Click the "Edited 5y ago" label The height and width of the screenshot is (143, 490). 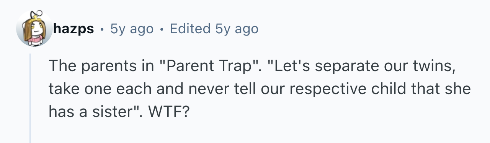[x=214, y=29]
